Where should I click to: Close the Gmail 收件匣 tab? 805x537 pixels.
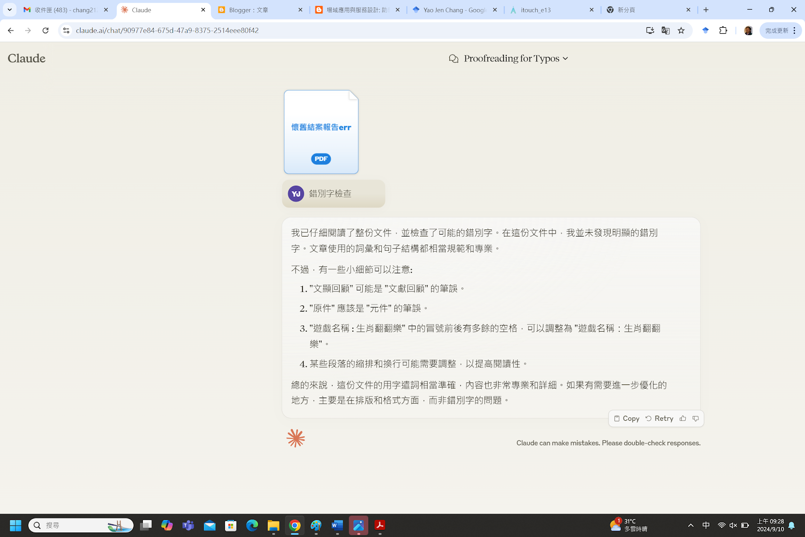tap(106, 10)
